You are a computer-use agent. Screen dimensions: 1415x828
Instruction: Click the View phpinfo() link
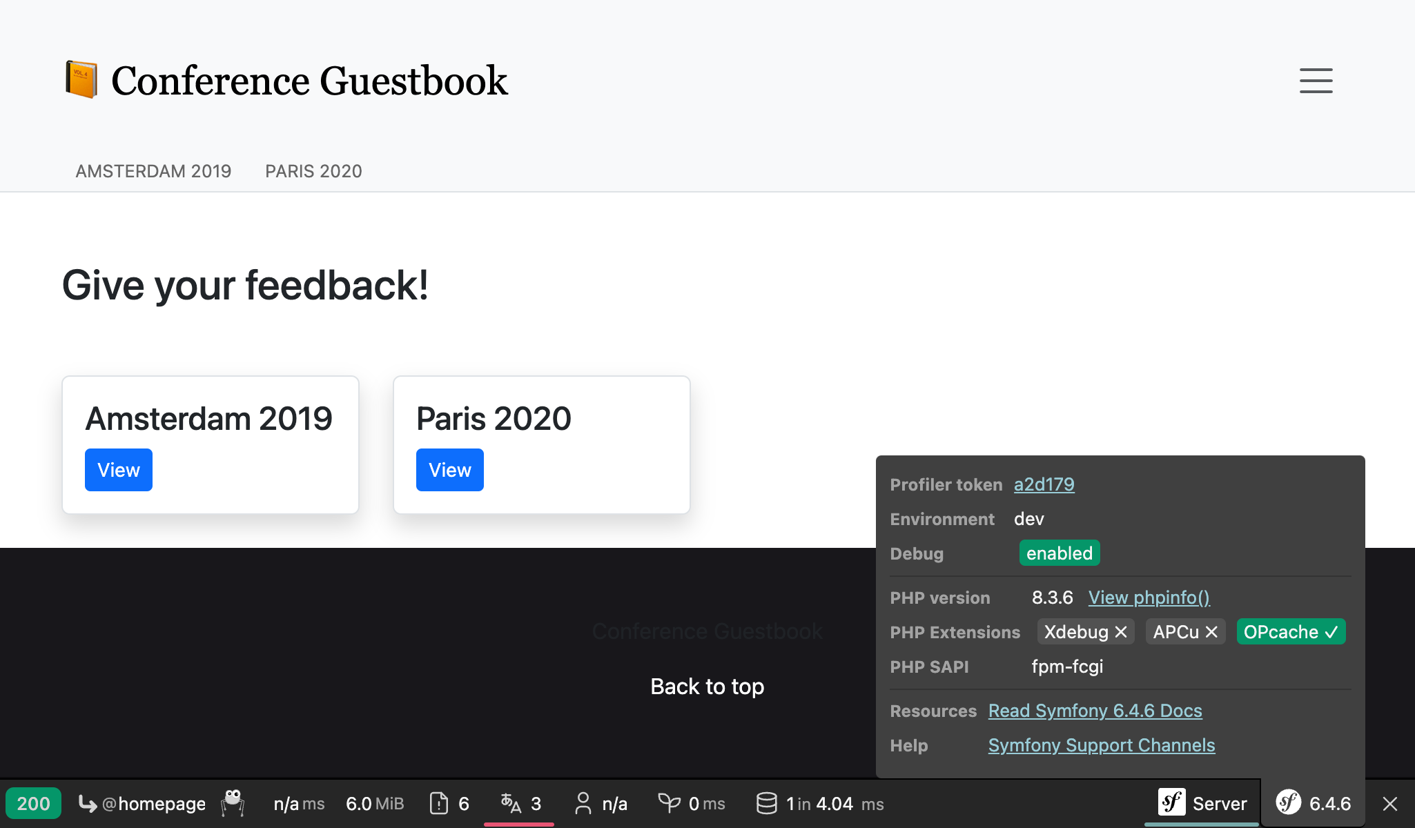(x=1149, y=598)
